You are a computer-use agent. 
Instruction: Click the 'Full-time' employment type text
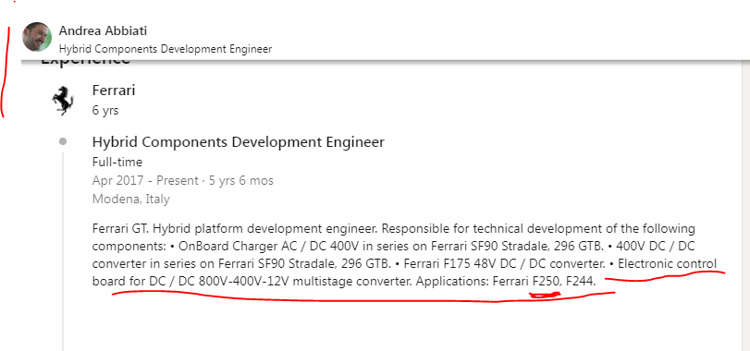click(x=117, y=163)
